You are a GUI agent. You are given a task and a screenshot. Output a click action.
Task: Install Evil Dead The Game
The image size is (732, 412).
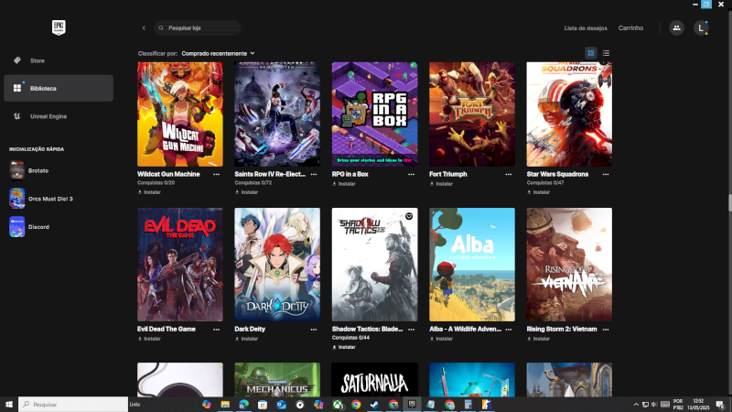[x=149, y=339]
